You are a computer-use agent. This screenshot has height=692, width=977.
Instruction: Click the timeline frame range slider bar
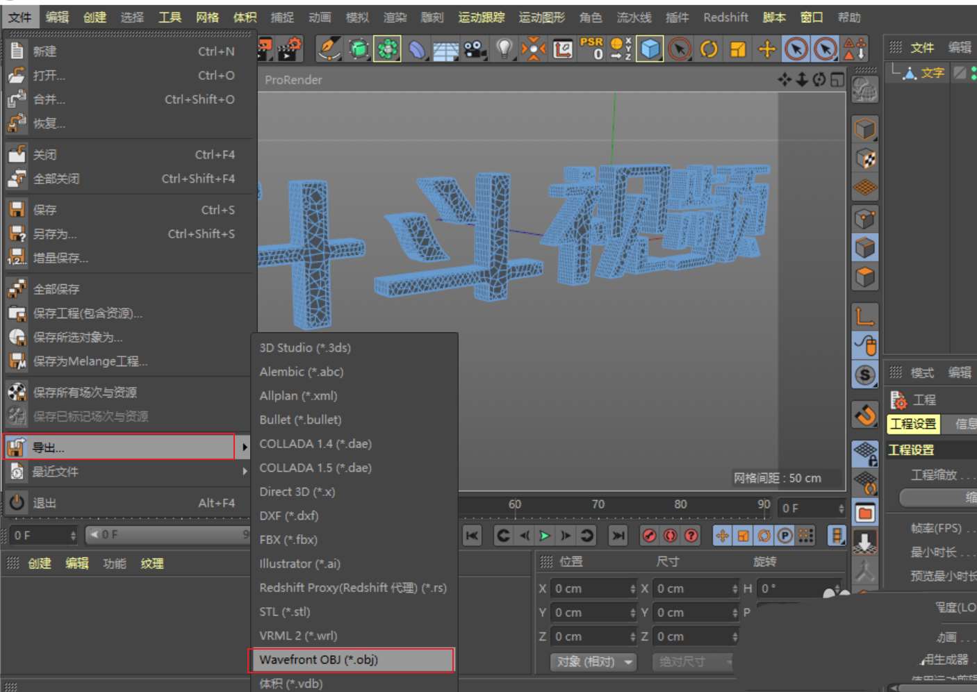[x=166, y=535]
